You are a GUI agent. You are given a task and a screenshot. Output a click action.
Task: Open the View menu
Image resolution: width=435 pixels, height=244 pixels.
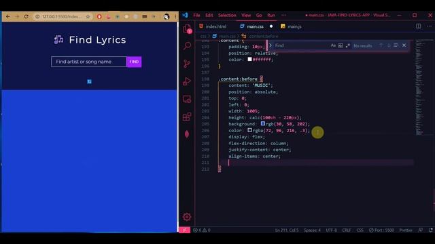click(246, 15)
